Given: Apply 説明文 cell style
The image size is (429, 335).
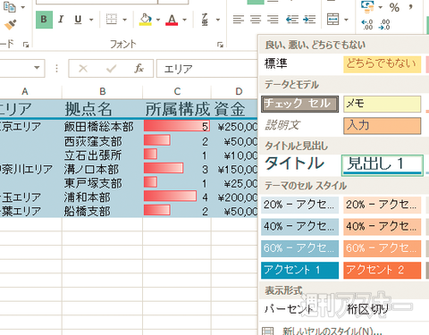Looking at the screenshot, I should (x=299, y=126).
